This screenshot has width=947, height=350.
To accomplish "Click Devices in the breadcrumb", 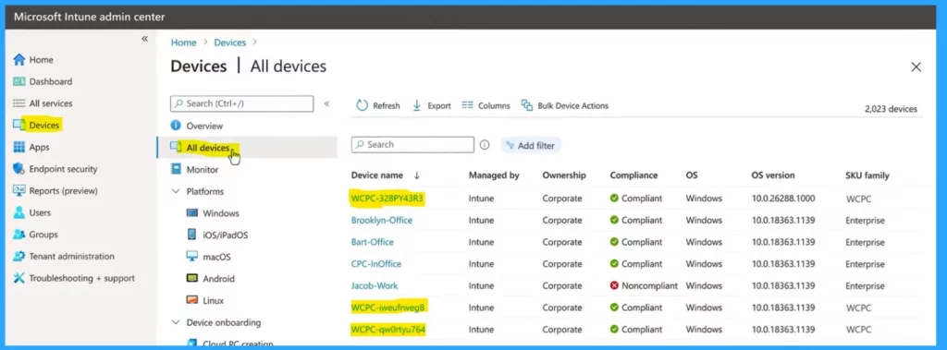I will click(x=230, y=42).
